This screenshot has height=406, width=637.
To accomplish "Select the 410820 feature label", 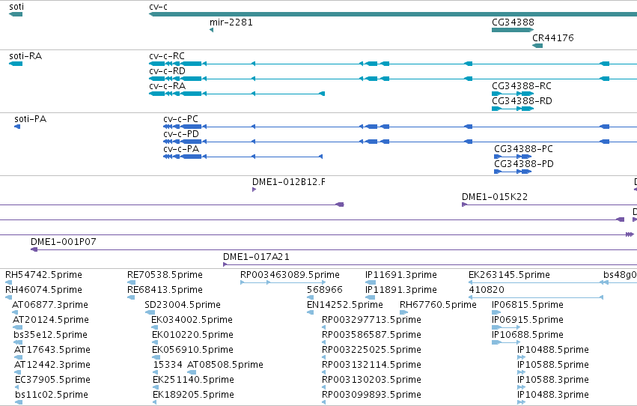I will tap(487, 290).
